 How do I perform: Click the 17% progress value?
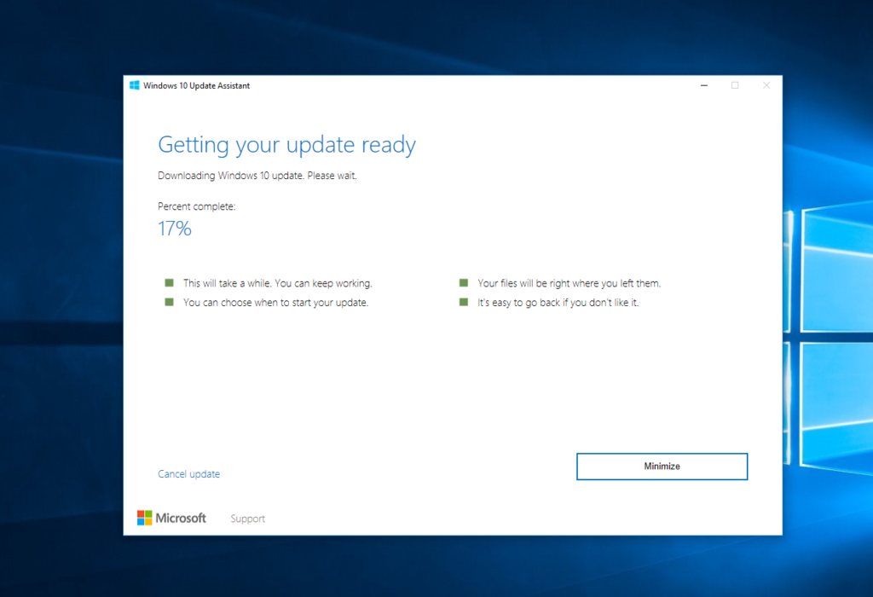175,229
